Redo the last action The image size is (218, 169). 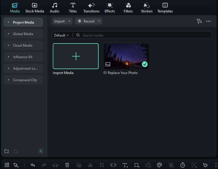(44, 165)
